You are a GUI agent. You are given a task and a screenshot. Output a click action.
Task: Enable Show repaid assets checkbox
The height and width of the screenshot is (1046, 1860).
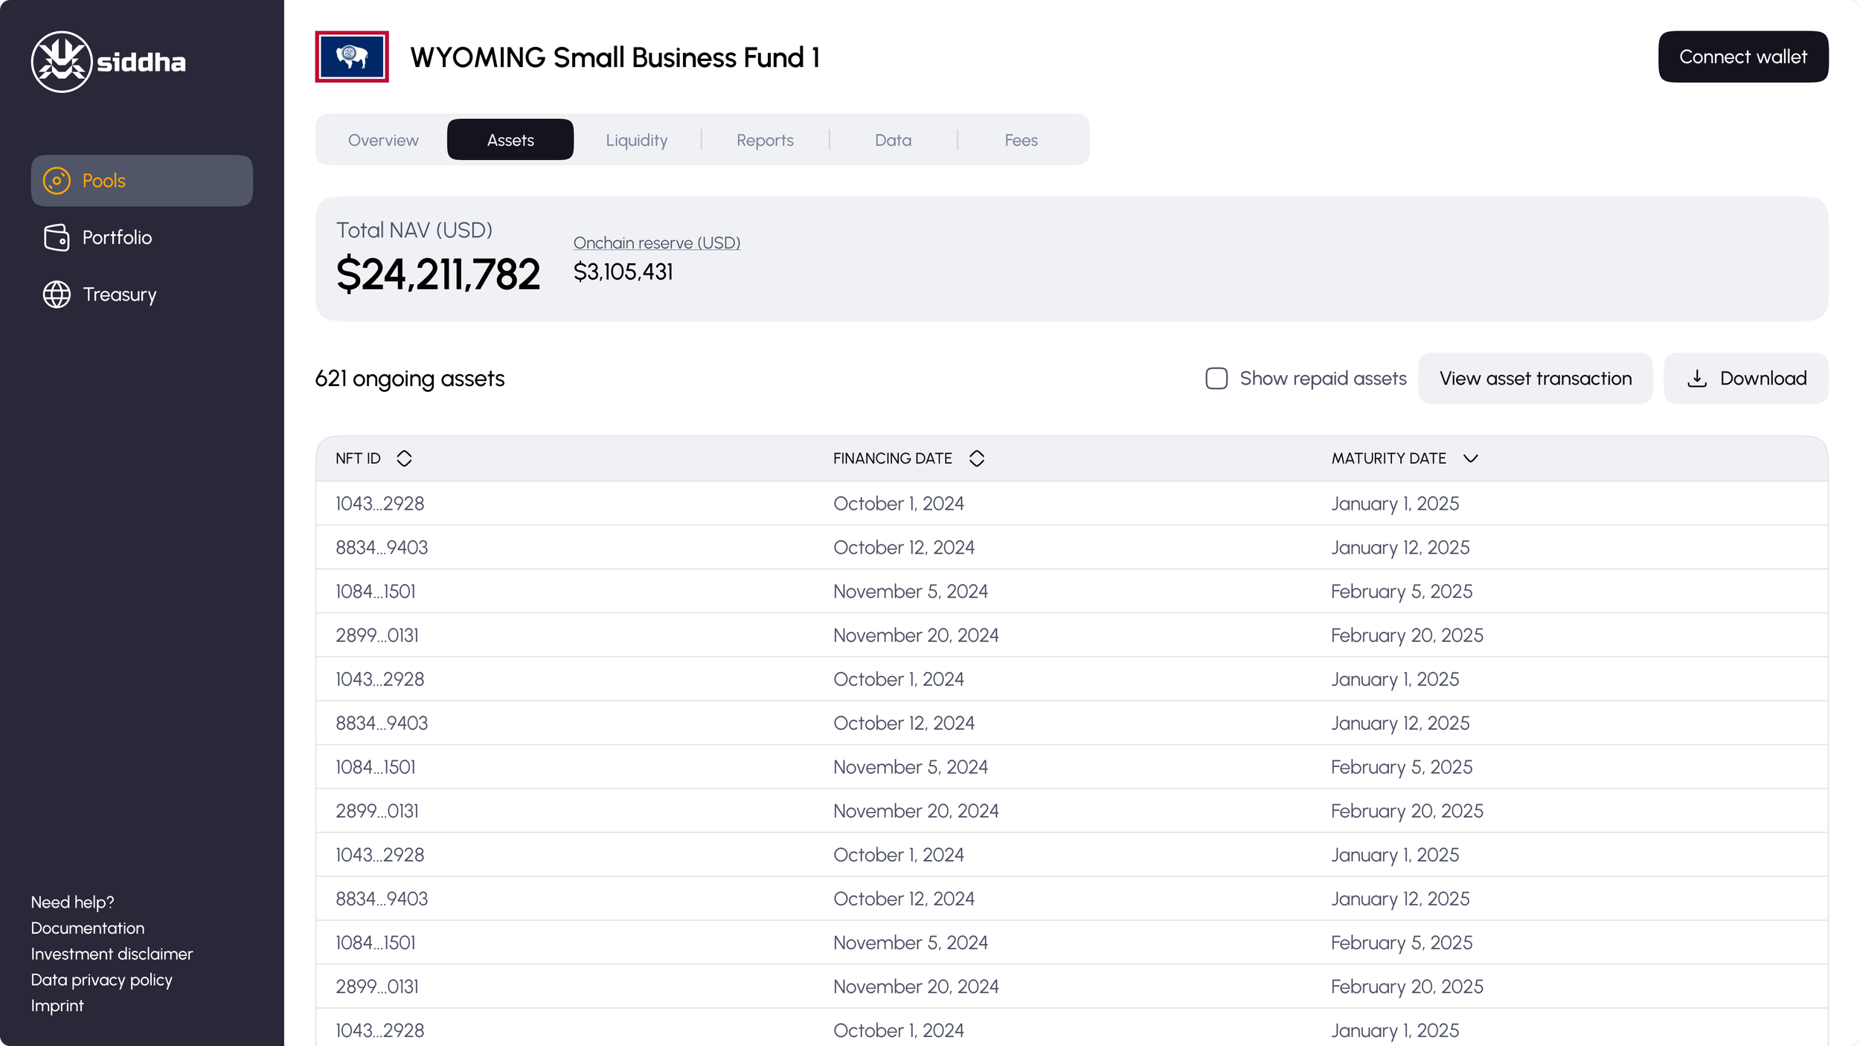click(x=1216, y=379)
